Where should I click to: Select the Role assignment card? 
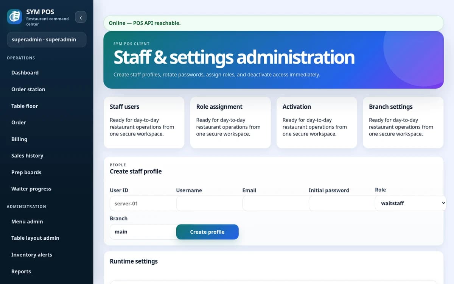pyautogui.click(x=230, y=122)
